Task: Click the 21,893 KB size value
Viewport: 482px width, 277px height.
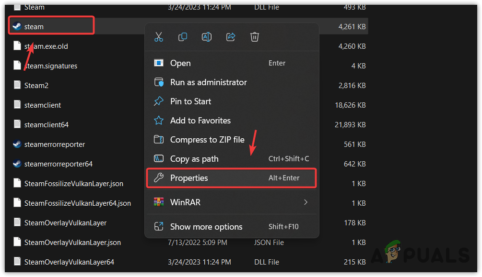Action: coord(350,125)
